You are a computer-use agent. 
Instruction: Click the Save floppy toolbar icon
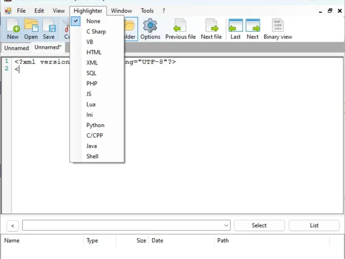pos(49,29)
